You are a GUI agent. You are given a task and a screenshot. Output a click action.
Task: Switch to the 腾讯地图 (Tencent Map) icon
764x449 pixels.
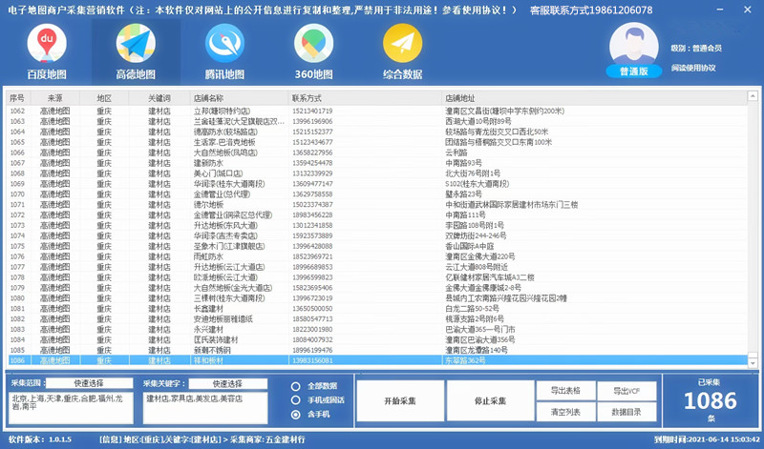point(225,44)
